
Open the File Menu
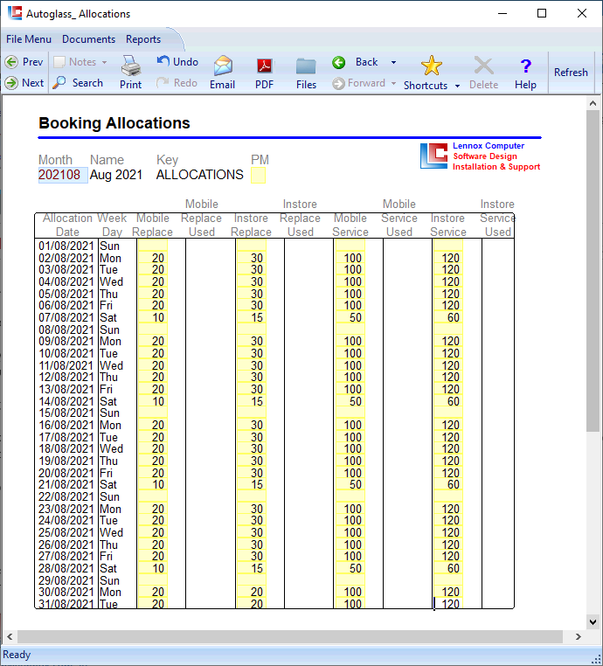coord(29,39)
